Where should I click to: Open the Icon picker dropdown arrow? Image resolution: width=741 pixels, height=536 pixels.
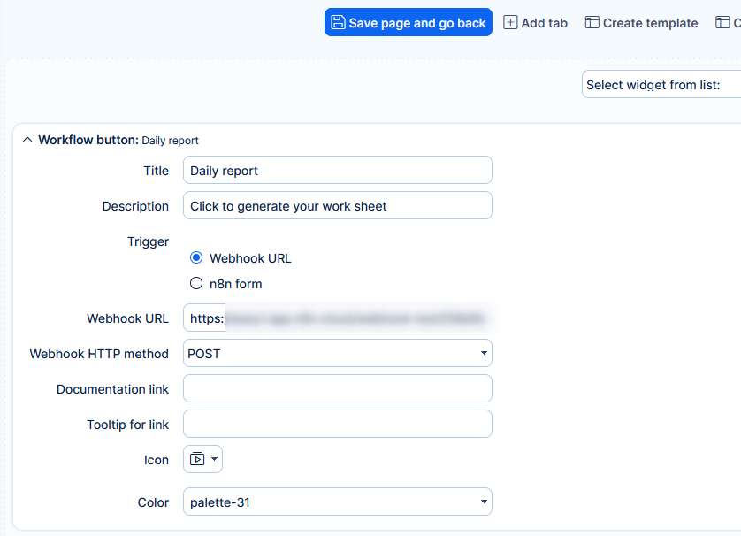[x=214, y=459]
